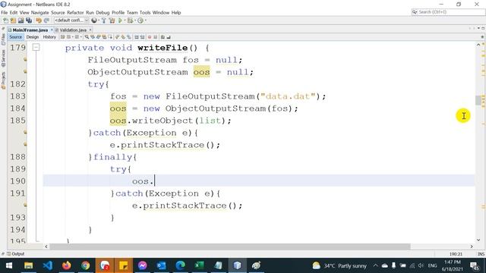Viewport: 486px width, 273px height.
Task: Open Excel from the taskbar
Action: coord(199,265)
